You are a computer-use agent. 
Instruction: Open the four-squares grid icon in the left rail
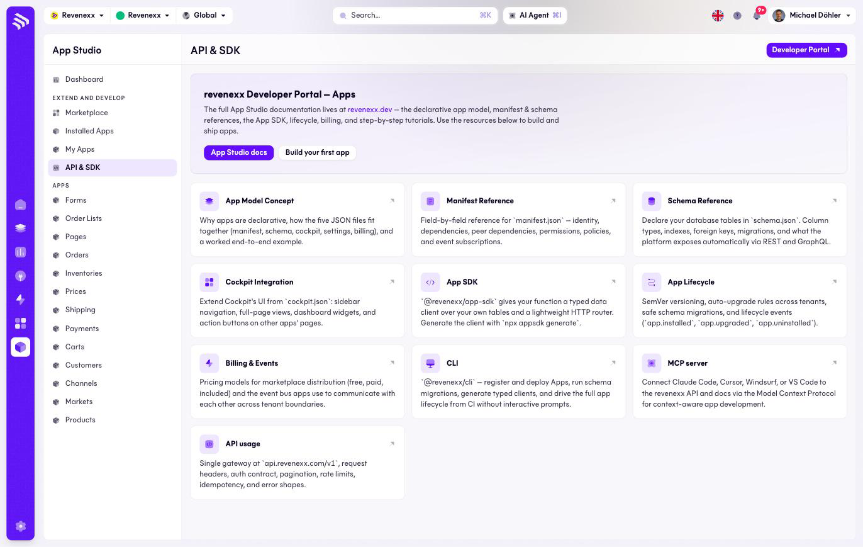[20, 323]
